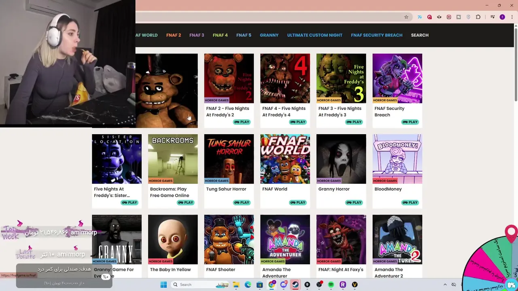This screenshot has height=291, width=518.
Task: Open the FNAF 4 game thumbnail
Action: [285, 78]
